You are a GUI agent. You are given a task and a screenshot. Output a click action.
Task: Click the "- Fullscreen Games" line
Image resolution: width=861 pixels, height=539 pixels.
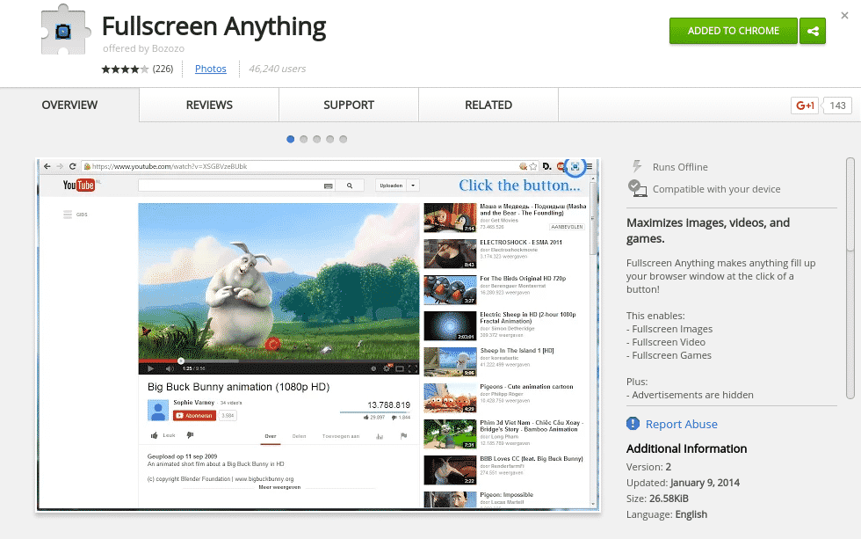coord(669,355)
